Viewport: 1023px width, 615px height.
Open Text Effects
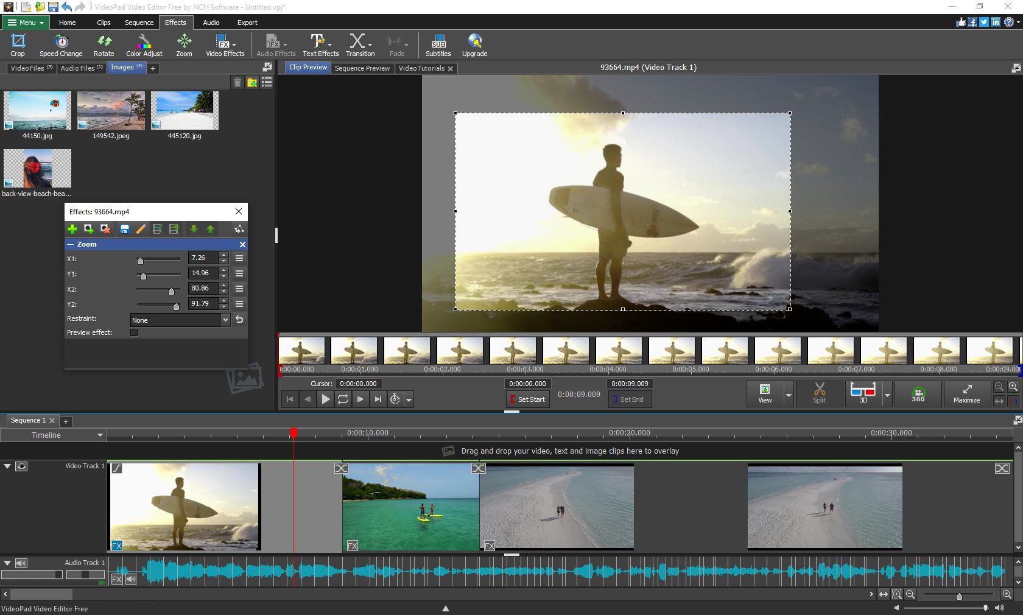point(317,44)
